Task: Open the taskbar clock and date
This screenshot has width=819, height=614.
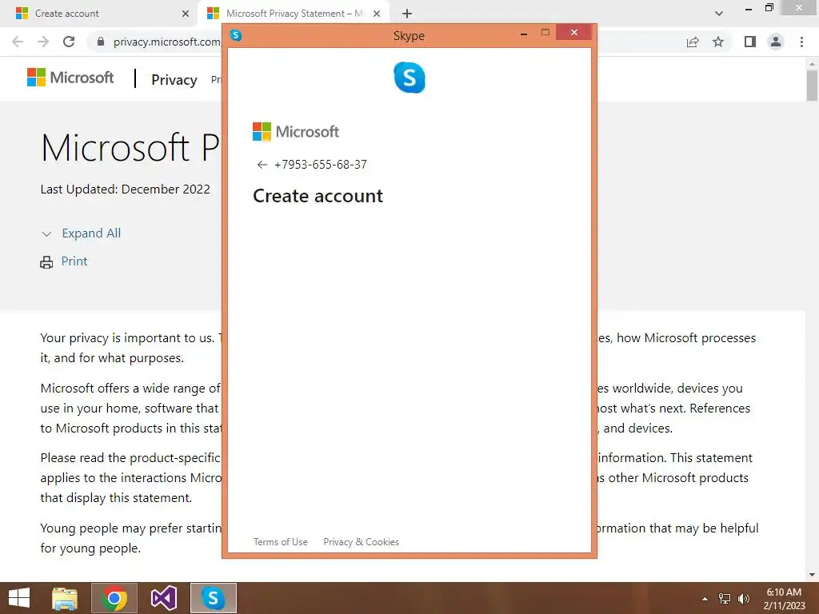Action: coord(784,599)
